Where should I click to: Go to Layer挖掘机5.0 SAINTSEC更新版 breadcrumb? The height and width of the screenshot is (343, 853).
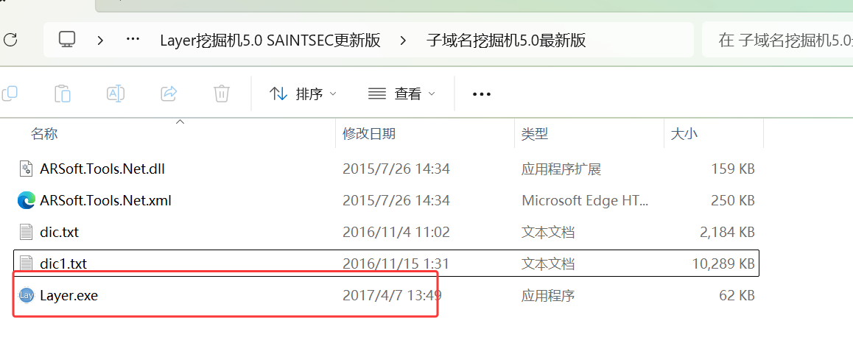(270, 40)
